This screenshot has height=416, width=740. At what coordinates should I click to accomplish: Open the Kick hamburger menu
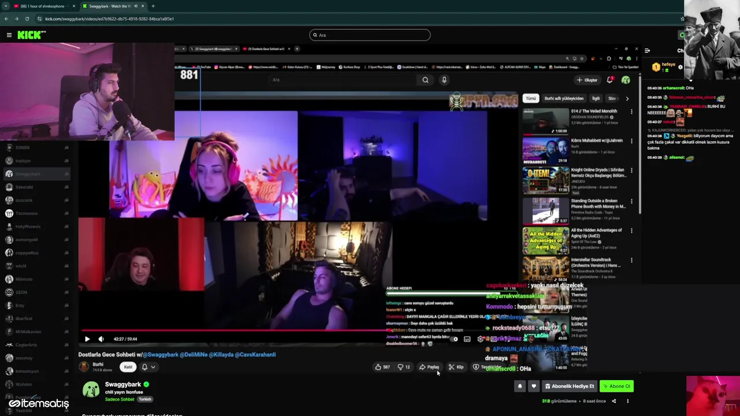click(9, 35)
